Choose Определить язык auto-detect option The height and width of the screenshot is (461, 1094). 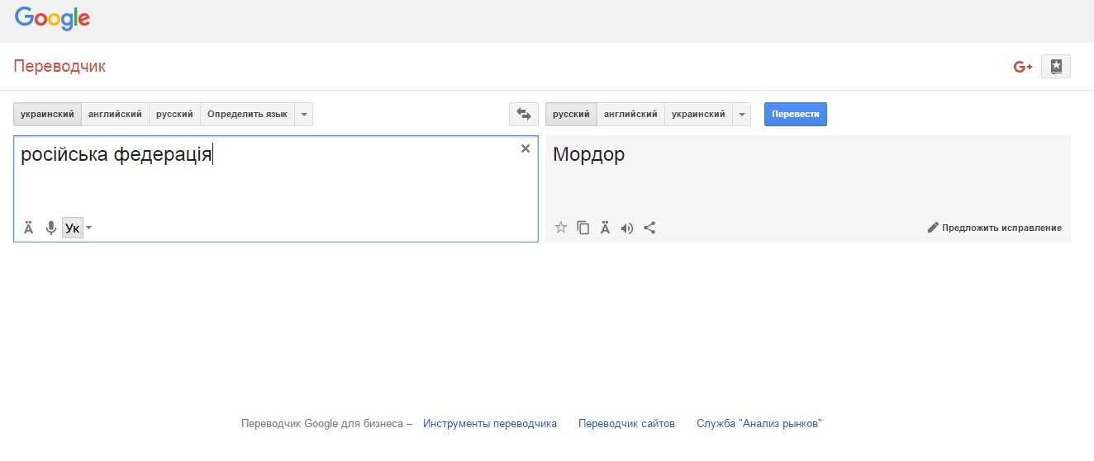pyautogui.click(x=247, y=115)
